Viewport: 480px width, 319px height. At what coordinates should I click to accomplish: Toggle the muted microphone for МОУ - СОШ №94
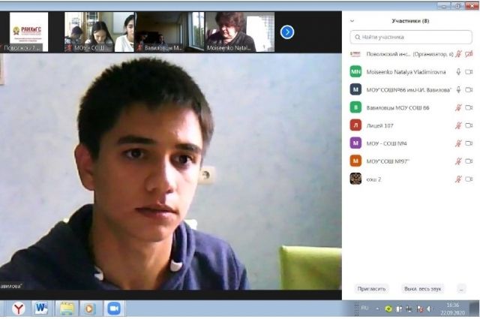(x=458, y=143)
